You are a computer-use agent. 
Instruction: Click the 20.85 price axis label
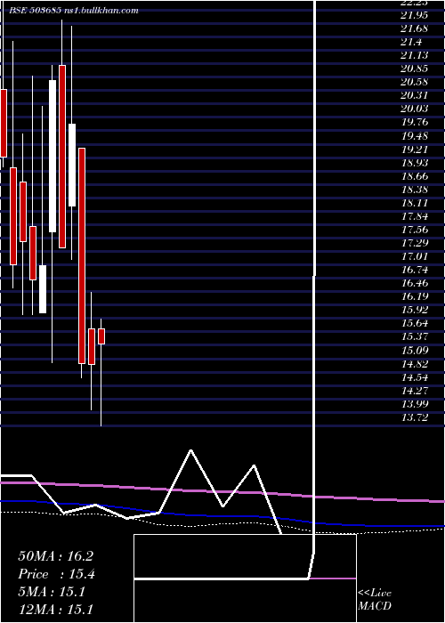tap(414, 69)
